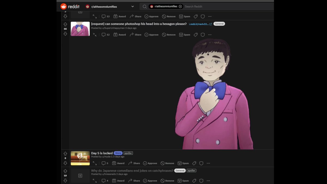Open more options on Day 5 post
The image size is (327, 184).
208,163
